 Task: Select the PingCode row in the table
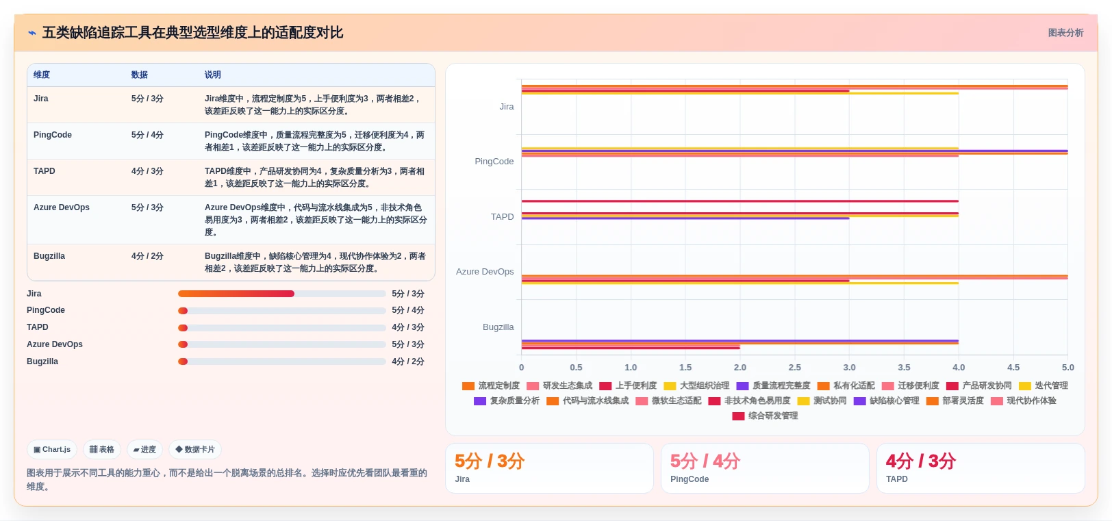[x=231, y=141]
